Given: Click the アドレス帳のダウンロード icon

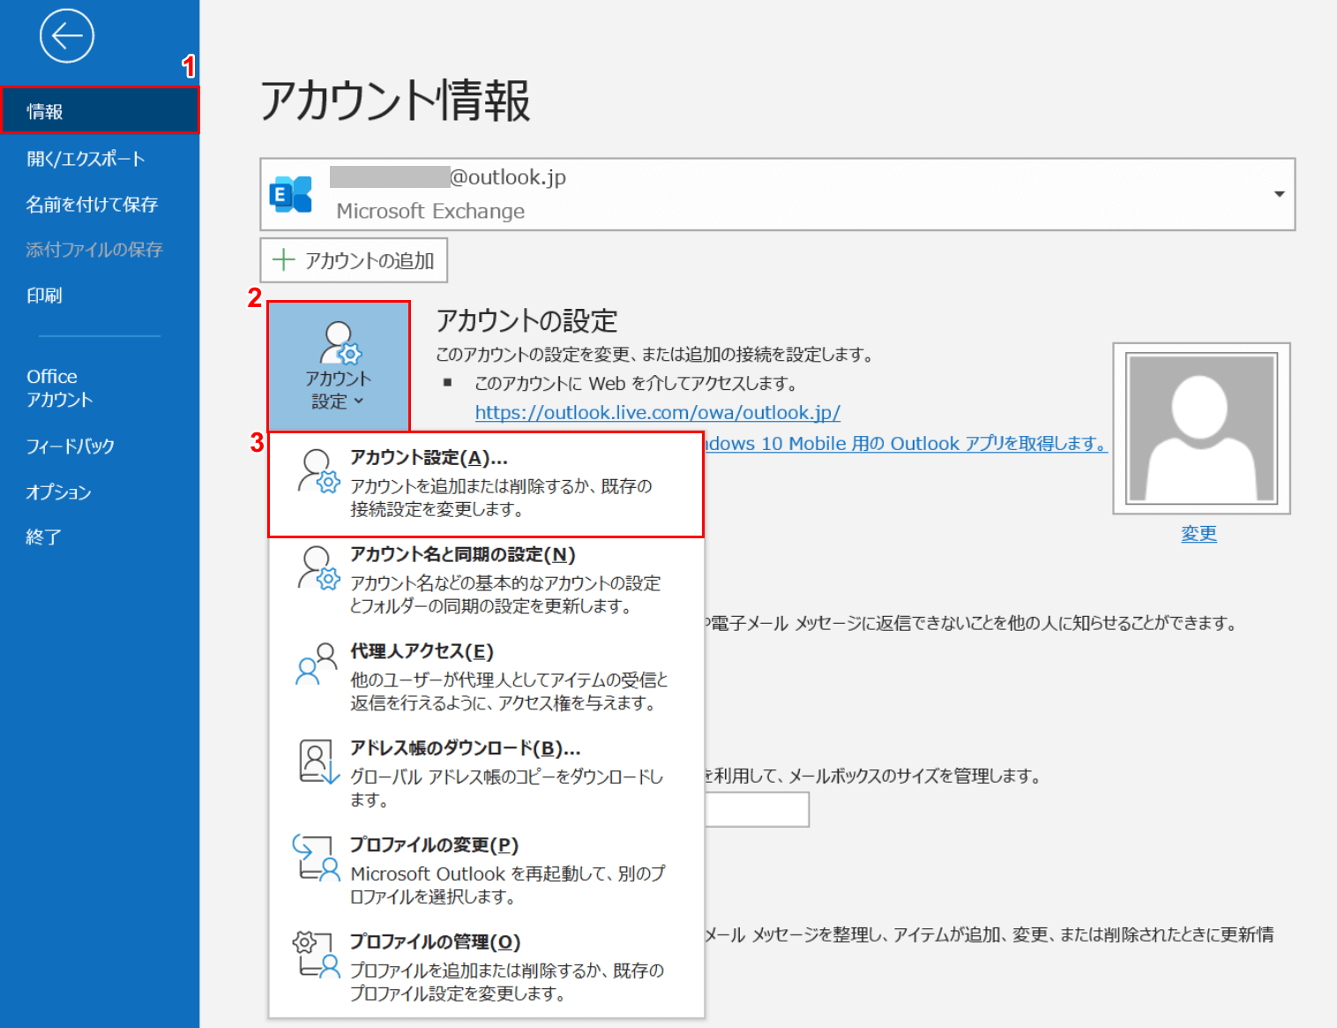Looking at the screenshot, I should pyautogui.click(x=317, y=762).
